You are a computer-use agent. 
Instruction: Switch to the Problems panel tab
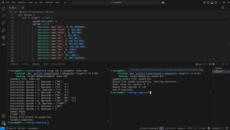coord(14,64)
